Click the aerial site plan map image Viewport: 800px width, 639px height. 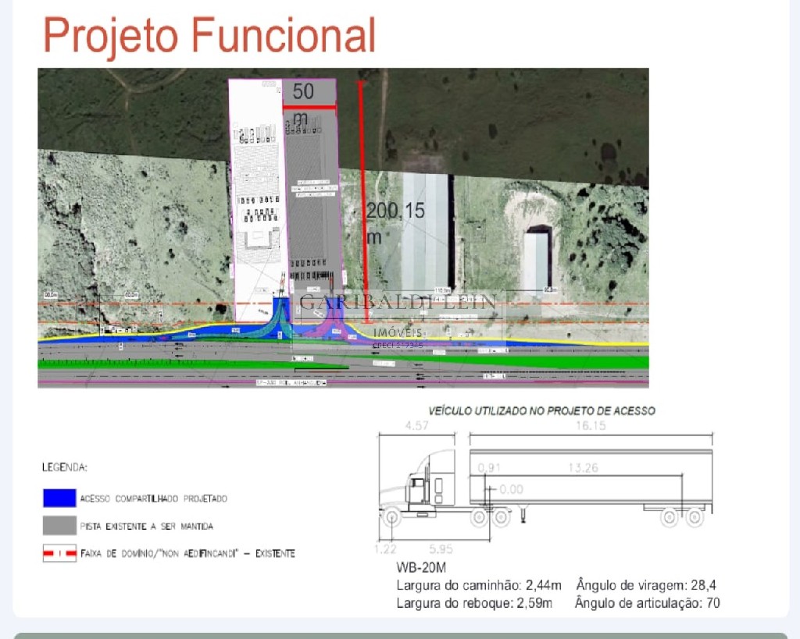(344, 228)
